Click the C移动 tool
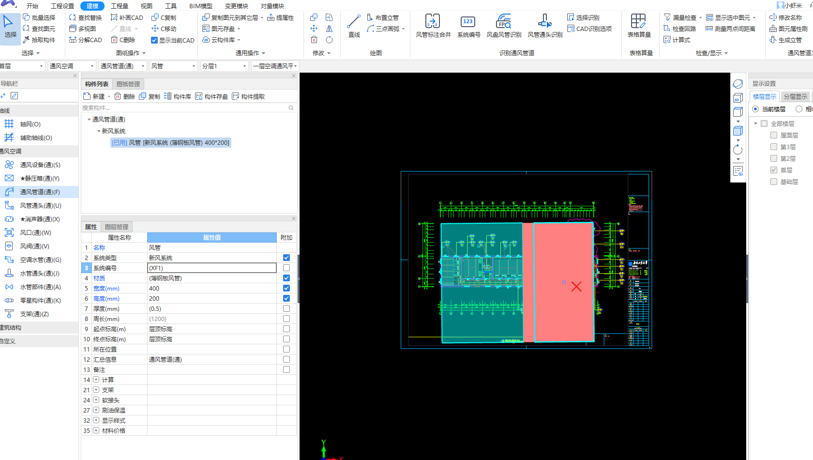813x460 pixels. 164,29
